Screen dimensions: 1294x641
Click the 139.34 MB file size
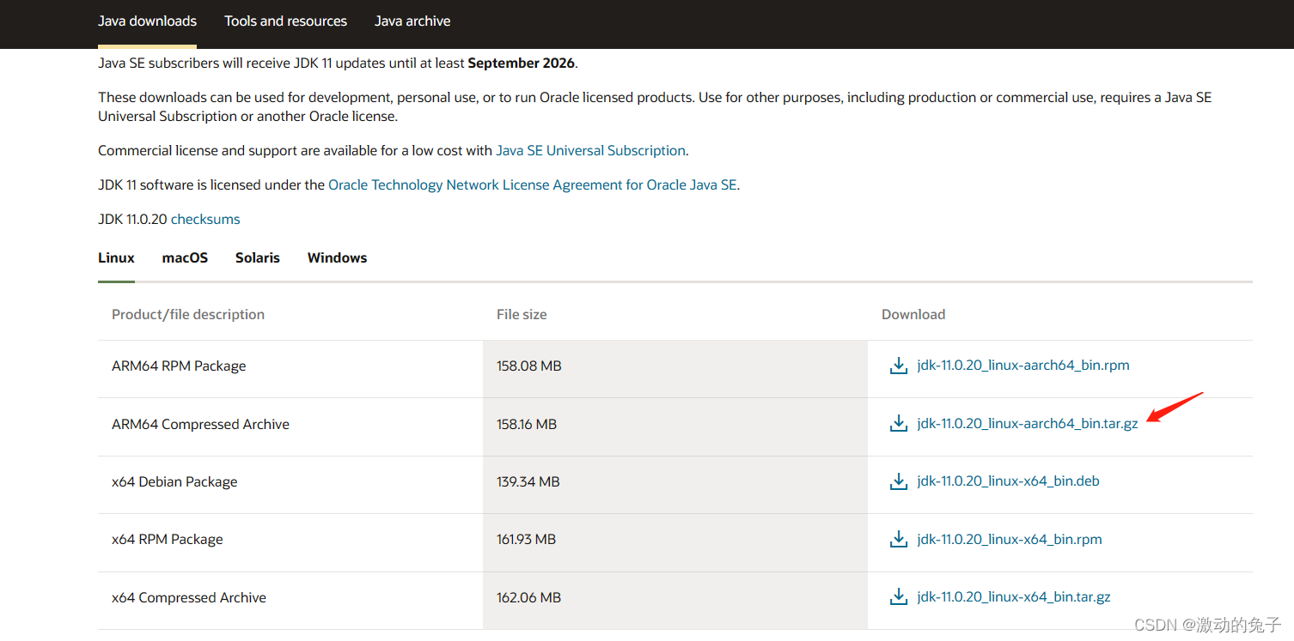tap(528, 482)
